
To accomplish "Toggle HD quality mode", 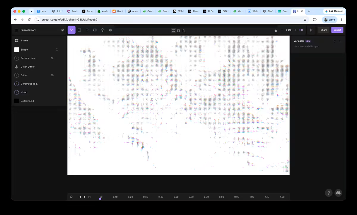I will pyautogui.click(x=301, y=30).
